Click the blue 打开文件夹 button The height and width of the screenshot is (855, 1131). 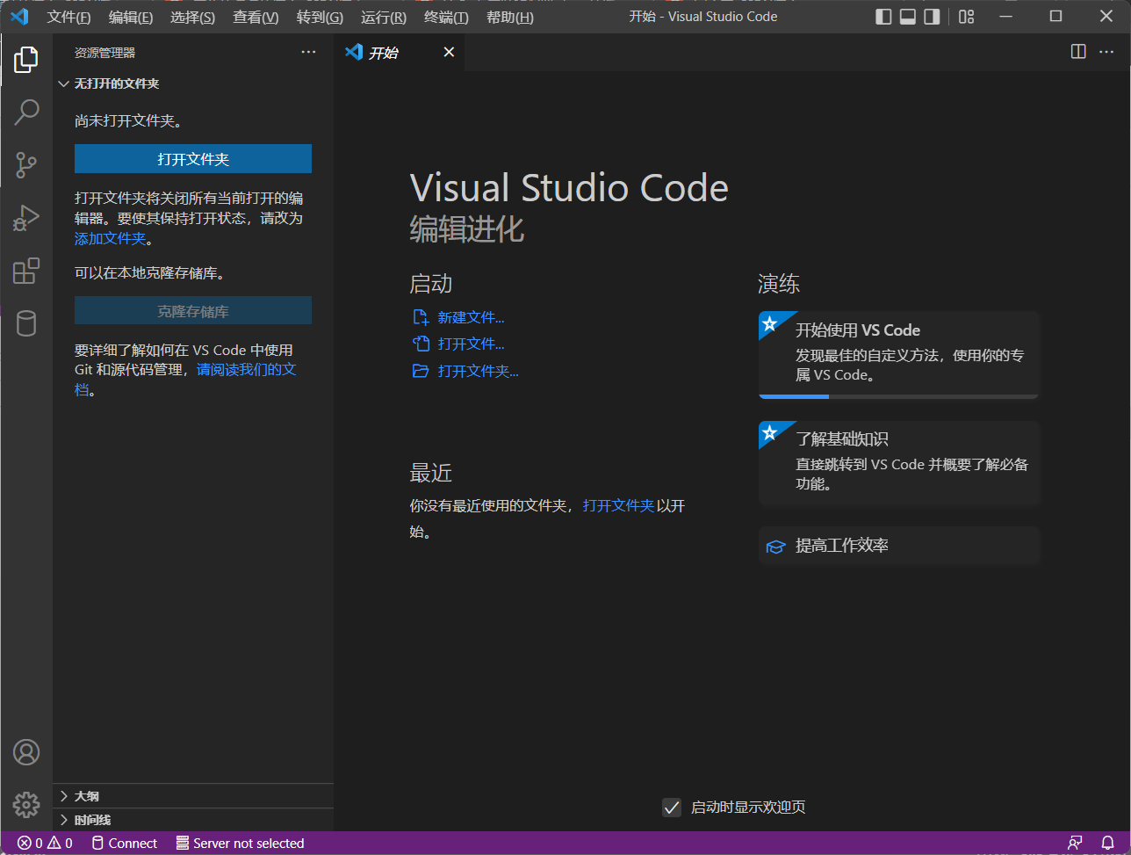[x=193, y=159]
